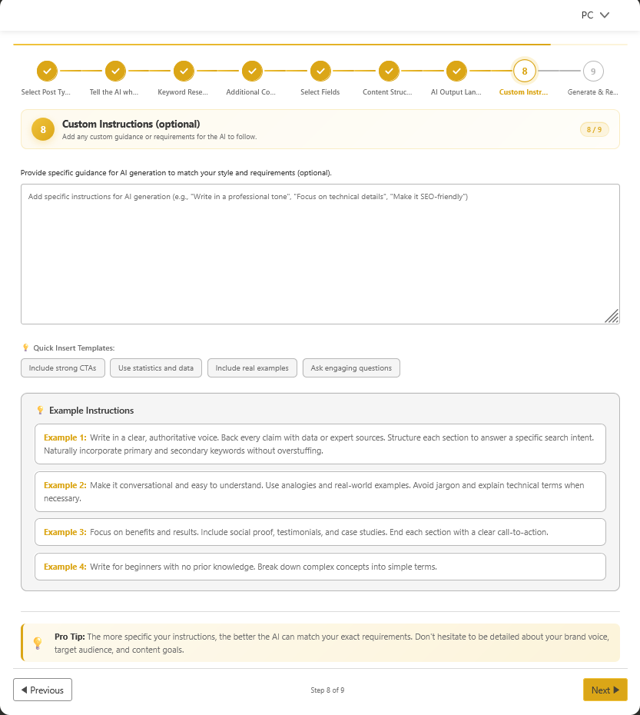Click the lightbulb icon beside Quick Insert Templates
640x715 pixels.
[x=25, y=348]
